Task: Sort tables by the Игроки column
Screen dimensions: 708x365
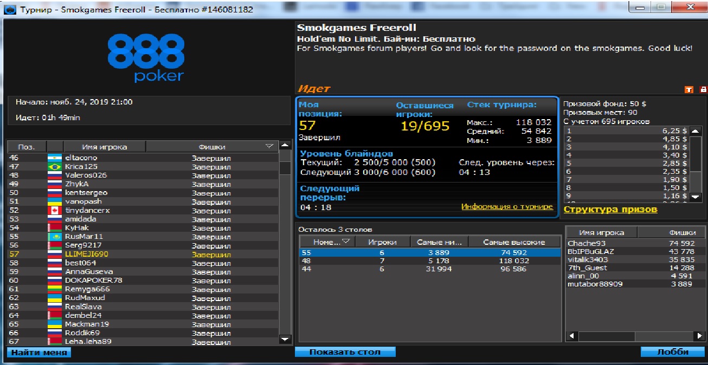Action: [x=382, y=242]
